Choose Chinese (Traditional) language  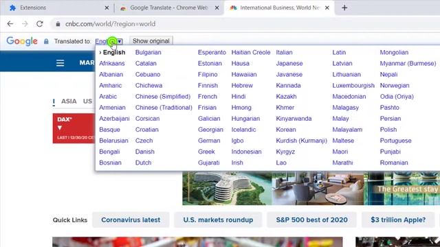[x=164, y=108]
